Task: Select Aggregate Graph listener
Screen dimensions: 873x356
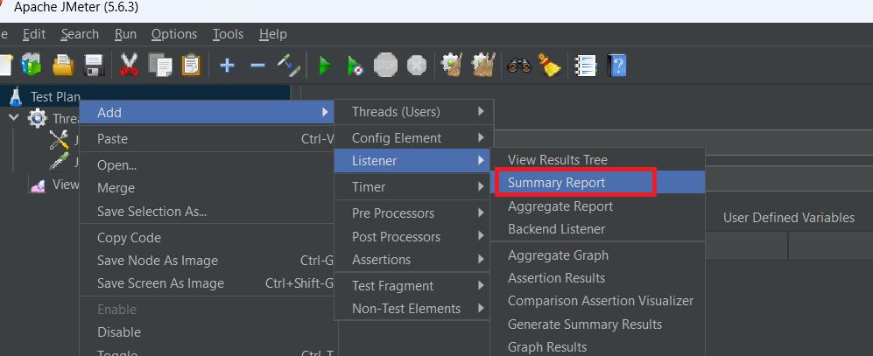Action: click(598, 255)
